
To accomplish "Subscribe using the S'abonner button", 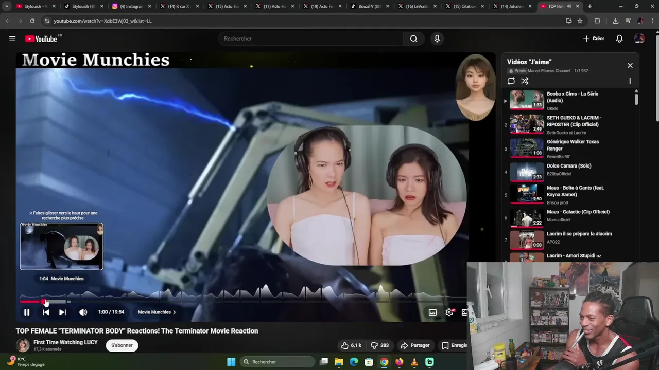I will (x=122, y=345).
